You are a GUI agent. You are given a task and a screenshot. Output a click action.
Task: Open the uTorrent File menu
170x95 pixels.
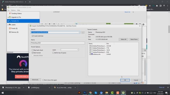tap(8, 10)
